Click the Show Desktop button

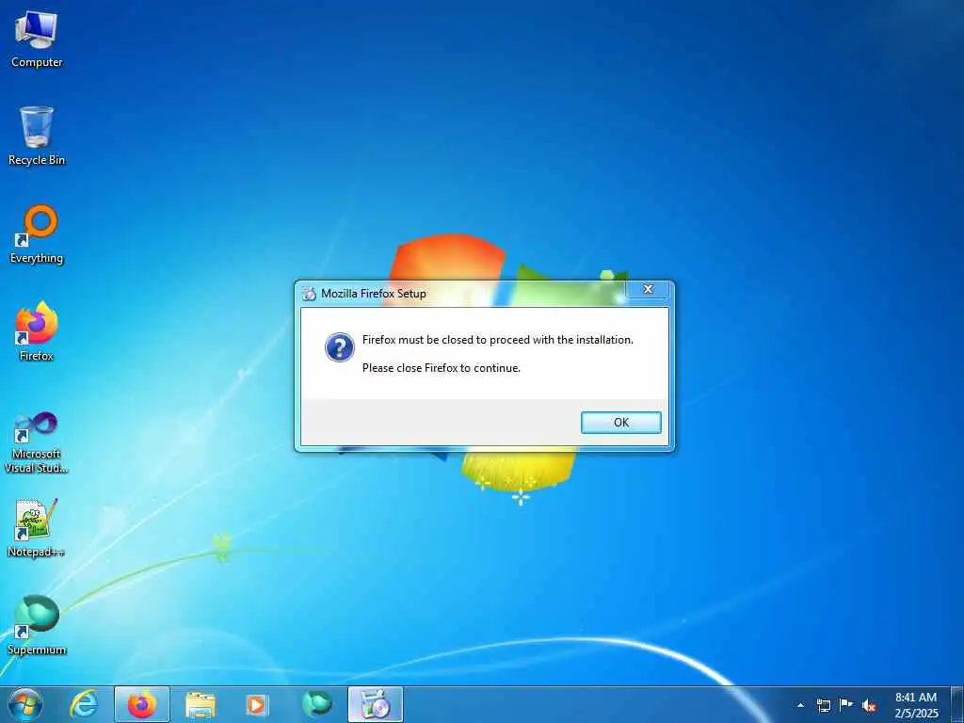(x=957, y=704)
